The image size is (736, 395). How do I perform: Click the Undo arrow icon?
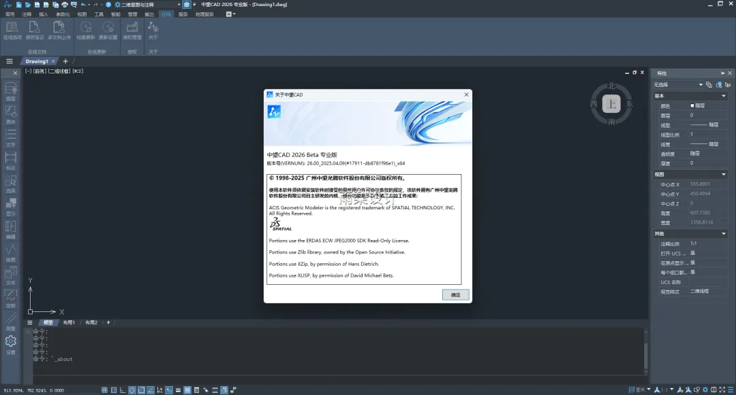coord(83,5)
